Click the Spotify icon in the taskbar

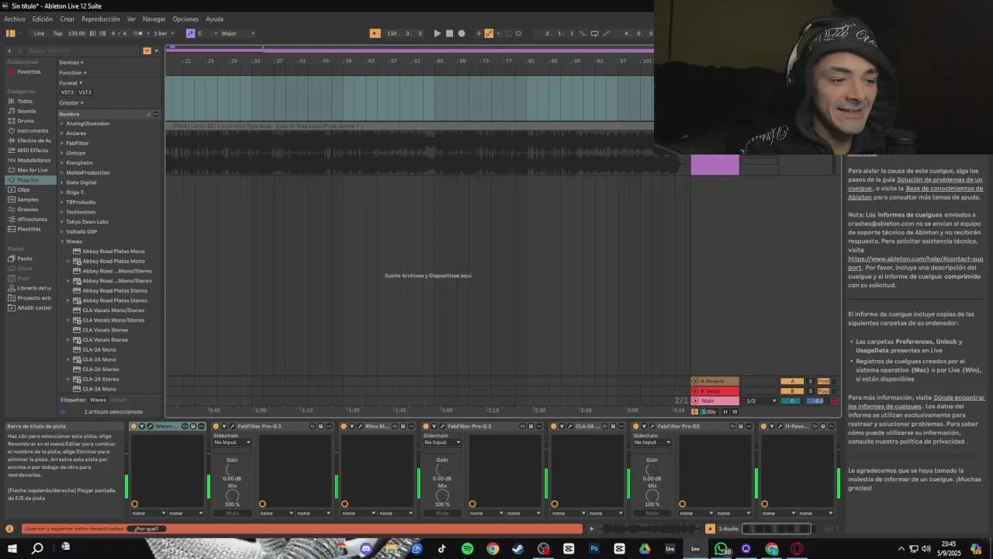(467, 549)
